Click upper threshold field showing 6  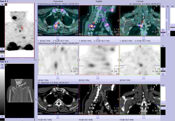coord(164,30)
